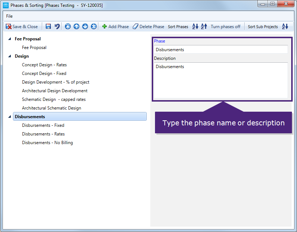
Task: Sort phases ascending A-Z icon
Action: pos(195,27)
